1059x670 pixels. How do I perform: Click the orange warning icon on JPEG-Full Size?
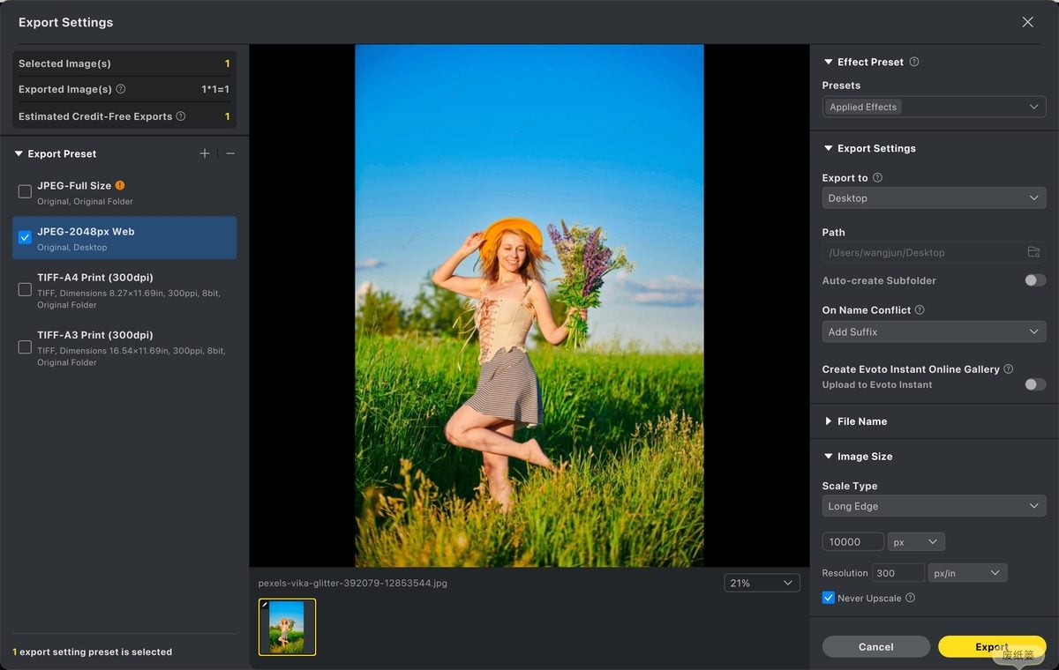[120, 185]
